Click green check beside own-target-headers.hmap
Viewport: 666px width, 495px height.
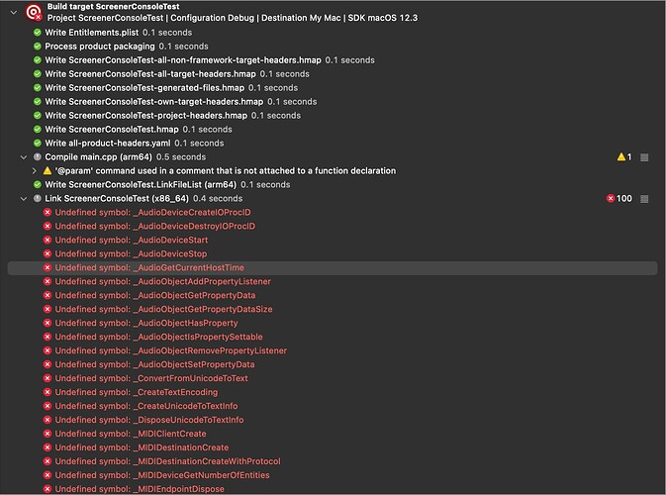(x=38, y=102)
